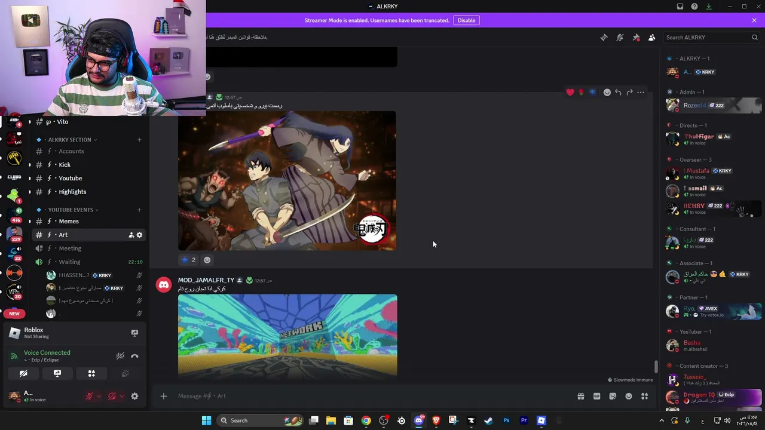Open the GIF picker
The image size is (765, 430).
(596, 396)
